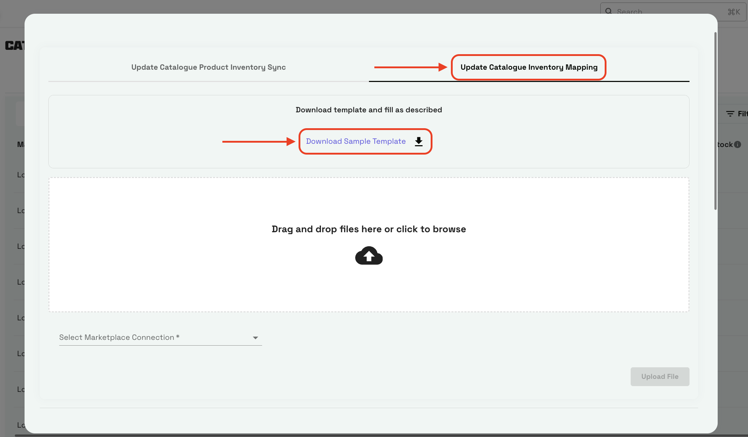Select Update Catalogue Inventory Mapping tab
Image resolution: width=748 pixels, height=437 pixels.
[x=529, y=67]
